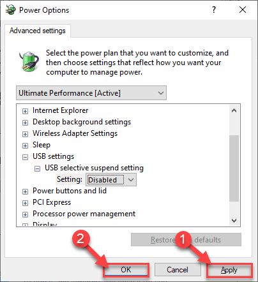Expand Wireless Adapter Settings plus icon
This screenshot has height=282, width=258.
tap(25, 134)
